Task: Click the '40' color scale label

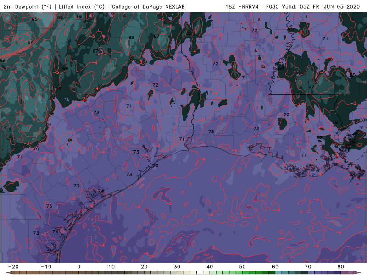Action: [x=210, y=267]
